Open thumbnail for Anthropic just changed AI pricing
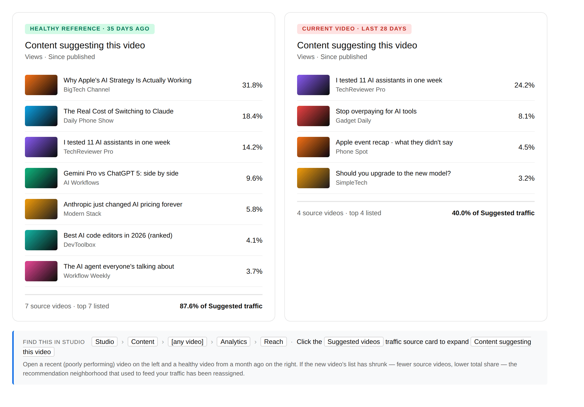The height and width of the screenshot is (407, 584). coord(41,209)
